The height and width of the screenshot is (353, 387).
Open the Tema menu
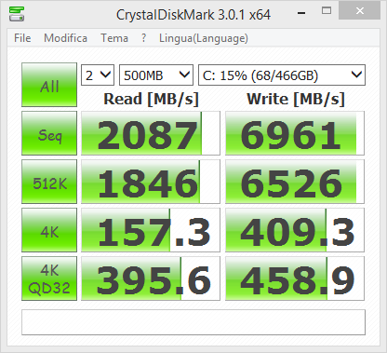pyautogui.click(x=114, y=38)
